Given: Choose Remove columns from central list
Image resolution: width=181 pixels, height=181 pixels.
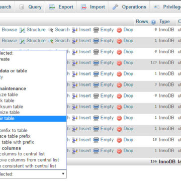Looking at the screenshot, I should [x=33, y=160].
